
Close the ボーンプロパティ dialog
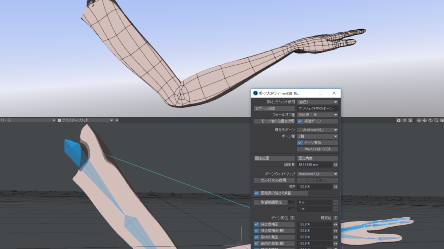coord(334,93)
